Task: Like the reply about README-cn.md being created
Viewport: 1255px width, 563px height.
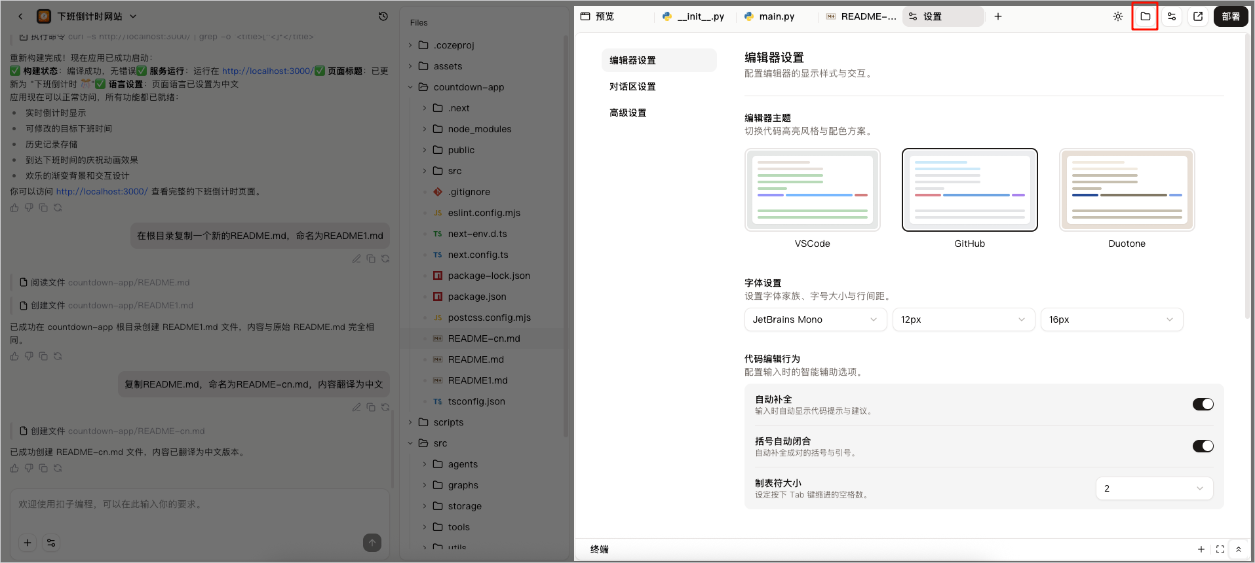Action: click(x=14, y=468)
